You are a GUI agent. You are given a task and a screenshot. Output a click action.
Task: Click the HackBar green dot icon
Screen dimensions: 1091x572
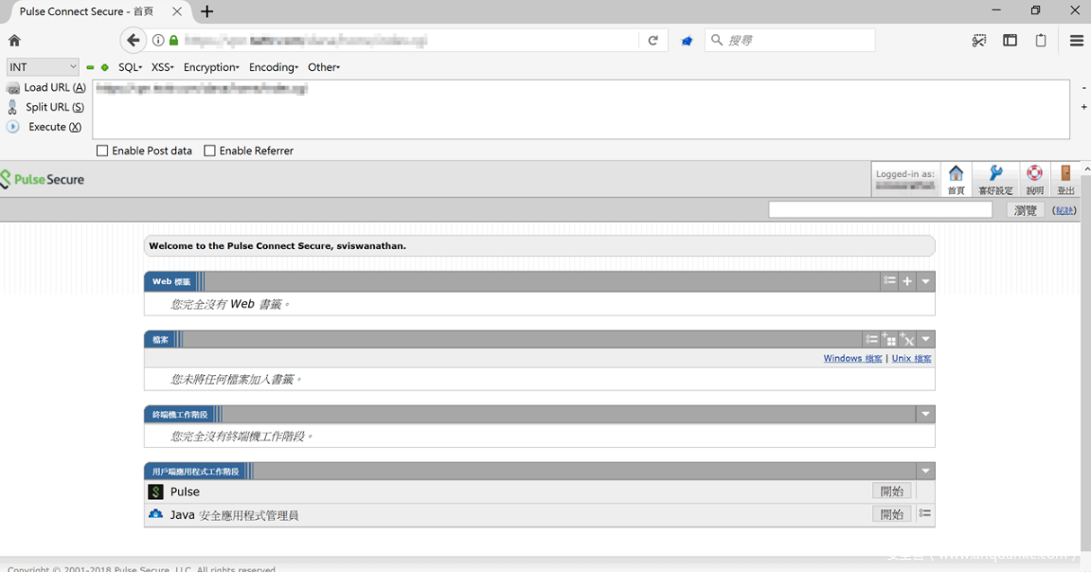(104, 67)
